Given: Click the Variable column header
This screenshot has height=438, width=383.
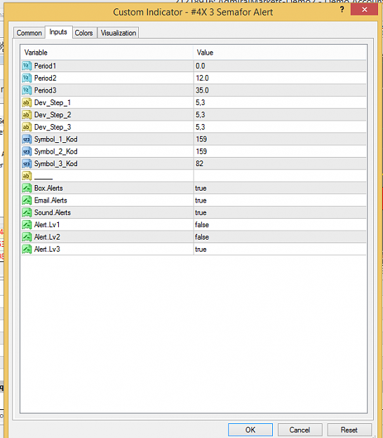Looking at the screenshot, I should tap(107, 53).
